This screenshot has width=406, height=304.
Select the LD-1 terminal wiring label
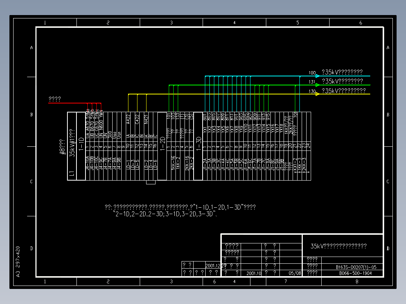point(128,164)
